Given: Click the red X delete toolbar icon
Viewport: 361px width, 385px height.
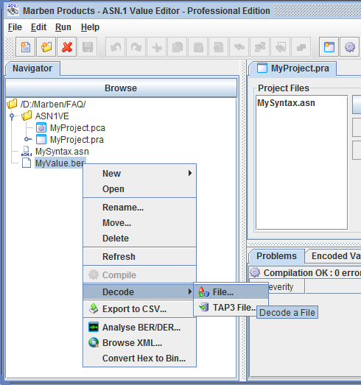Looking at the screenshot, I should pos(67,47).
